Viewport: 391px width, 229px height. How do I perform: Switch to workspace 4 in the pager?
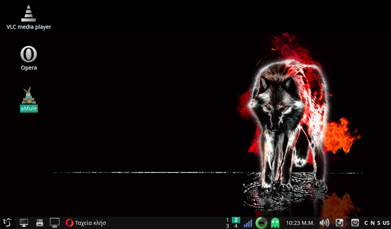(236, 226)
